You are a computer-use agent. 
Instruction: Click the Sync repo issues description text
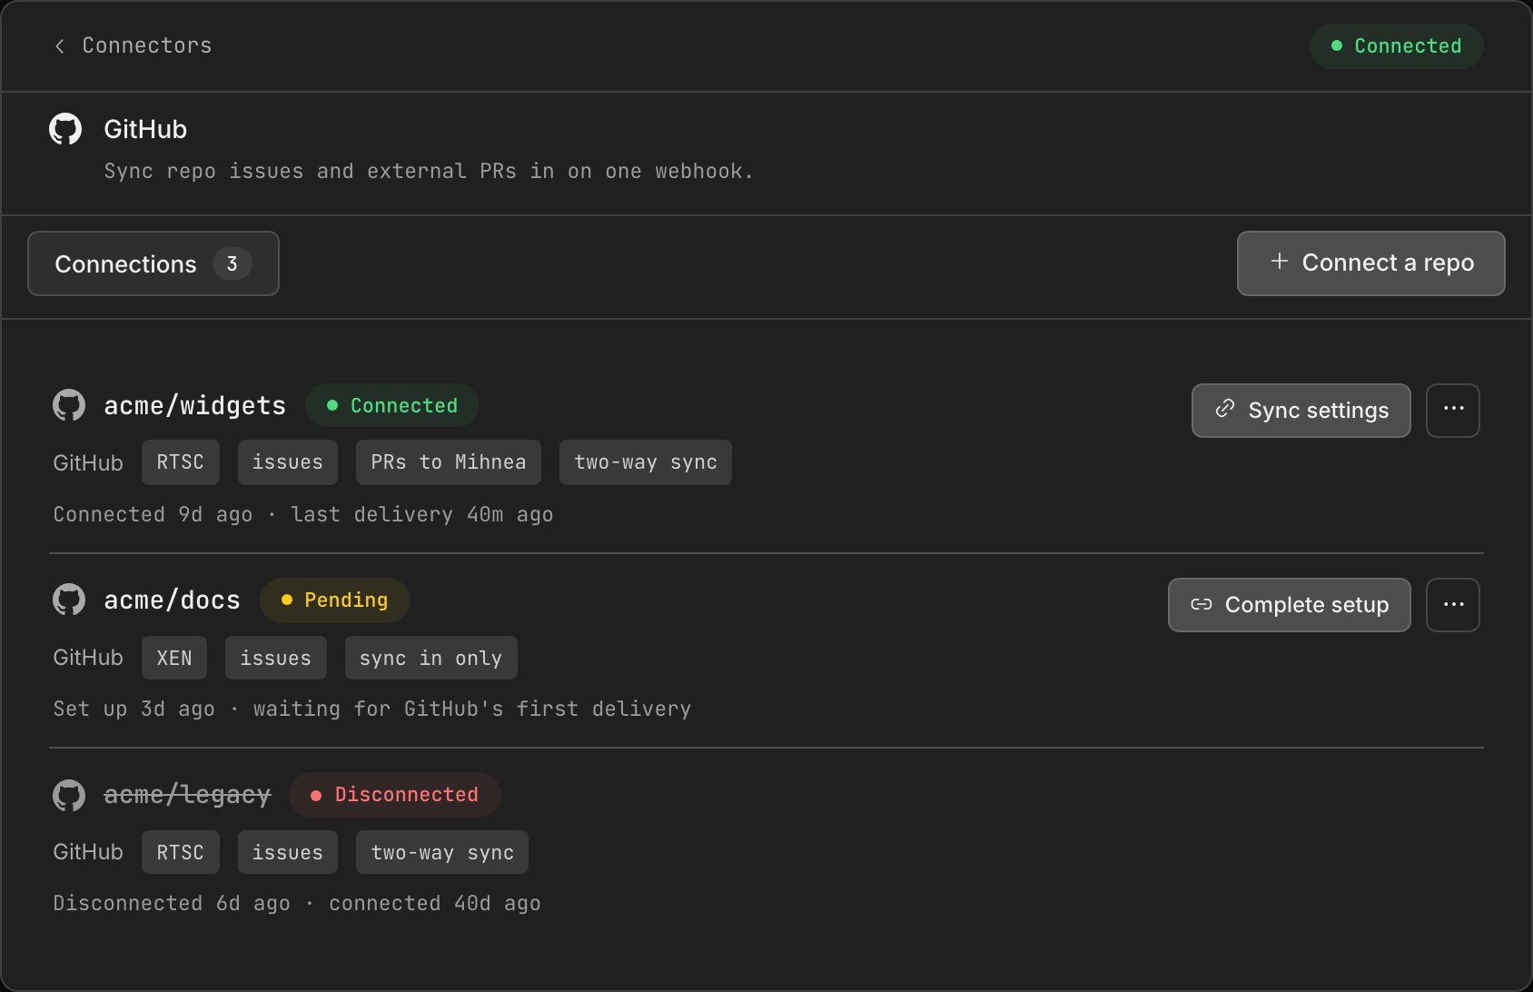(x=429, y=171)
